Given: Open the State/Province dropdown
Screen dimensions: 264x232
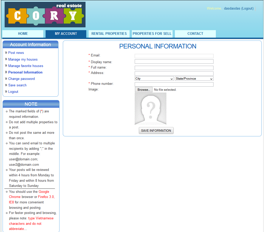Looking at the screenshot, I should tap(194, 79).
